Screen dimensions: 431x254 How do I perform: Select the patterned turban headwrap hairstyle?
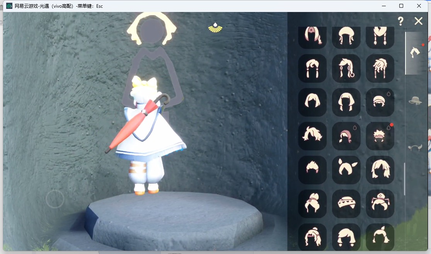pos(346,204)
